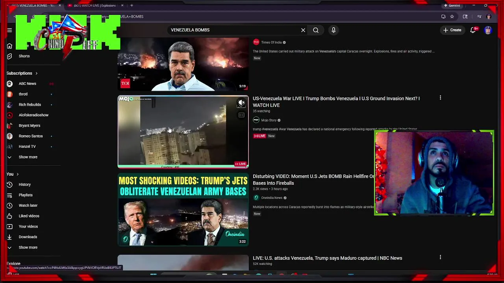Click the Create button
Viewport: 504px width, 283px height.
[452, 30]
